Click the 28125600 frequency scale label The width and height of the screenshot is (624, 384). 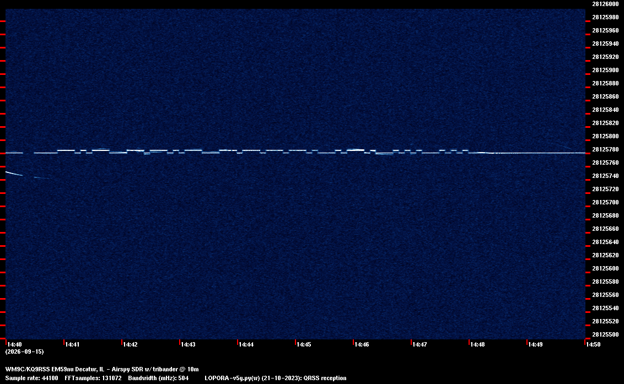[605, 269]
